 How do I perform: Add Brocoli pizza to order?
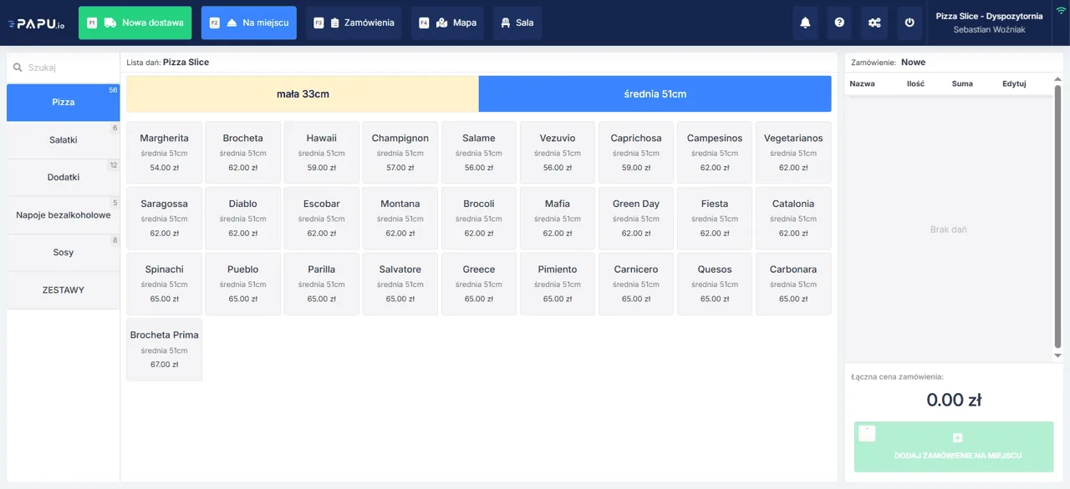(x=479, y=218)
